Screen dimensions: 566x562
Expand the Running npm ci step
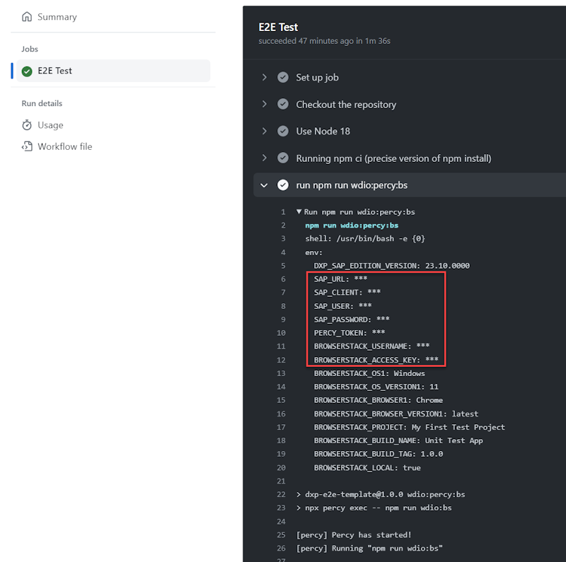[x=264, y=158]
